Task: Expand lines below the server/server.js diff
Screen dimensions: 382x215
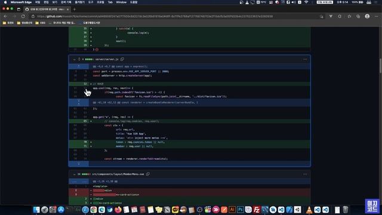Action: click(x=79, y=164)
